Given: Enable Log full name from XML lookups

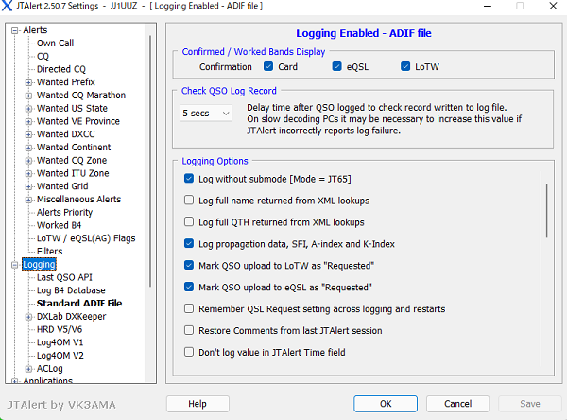Looking at the screenshot, I should [190, 201].
